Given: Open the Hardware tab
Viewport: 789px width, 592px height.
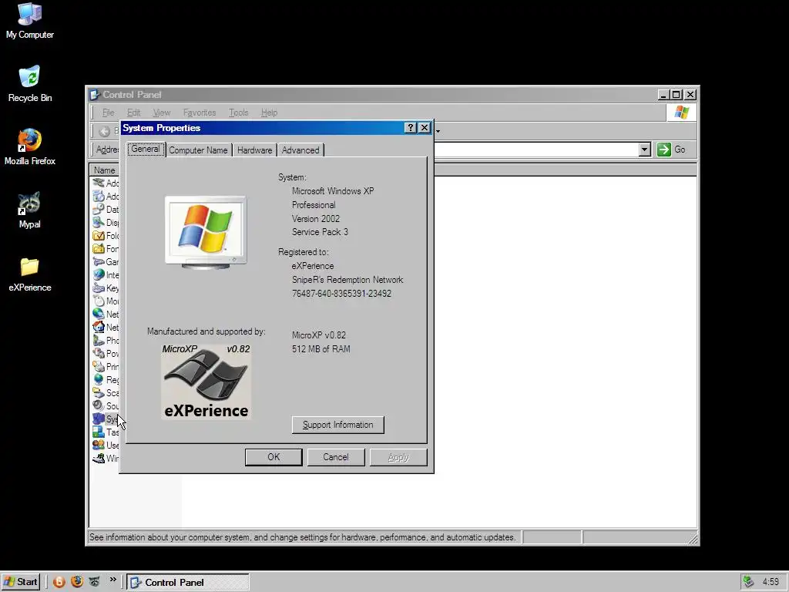Looking at the screenshot, I should tap(254, 150).
